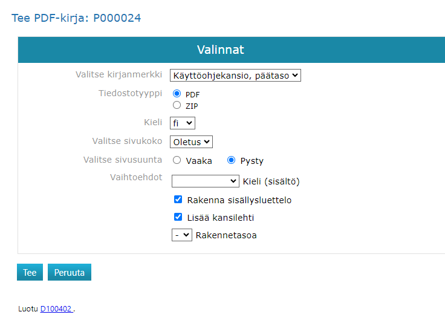
Task: Open the Valitse kirjanmerkki dropdown
Action: [235, 76]
